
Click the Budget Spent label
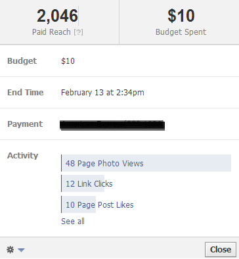(181, 32)
